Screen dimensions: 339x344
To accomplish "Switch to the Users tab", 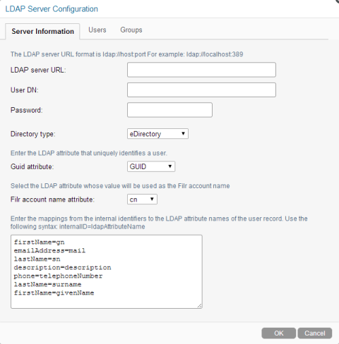I will [x=97, y=30].
